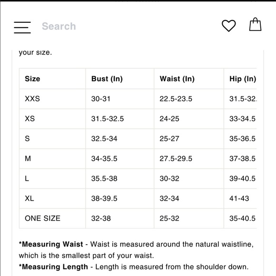
Task: Click the 41-43 hip measurement cell
Action: pyautogui.click(x=239, y=198)
